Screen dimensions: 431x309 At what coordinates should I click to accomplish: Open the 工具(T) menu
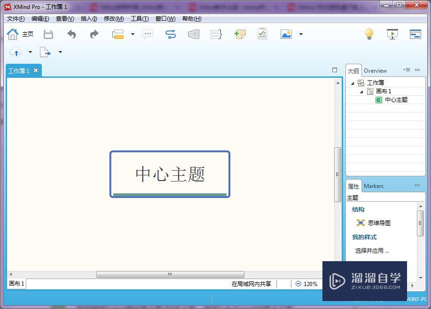(140, 19)
